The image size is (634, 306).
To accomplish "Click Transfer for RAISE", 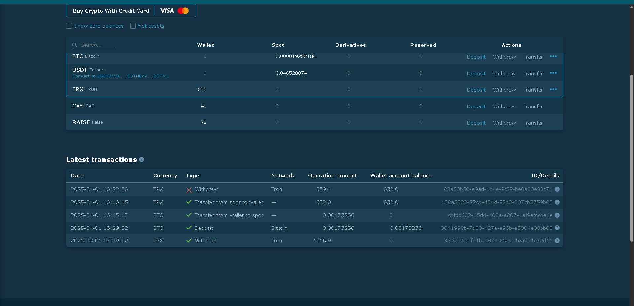I will click(533, 123).
